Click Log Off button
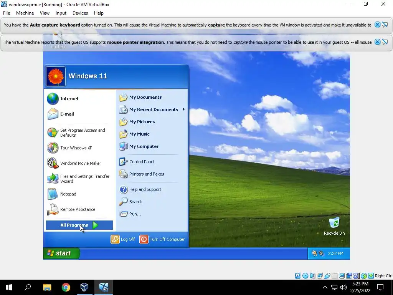Screen dimensions: 393x295 (123, 239)
